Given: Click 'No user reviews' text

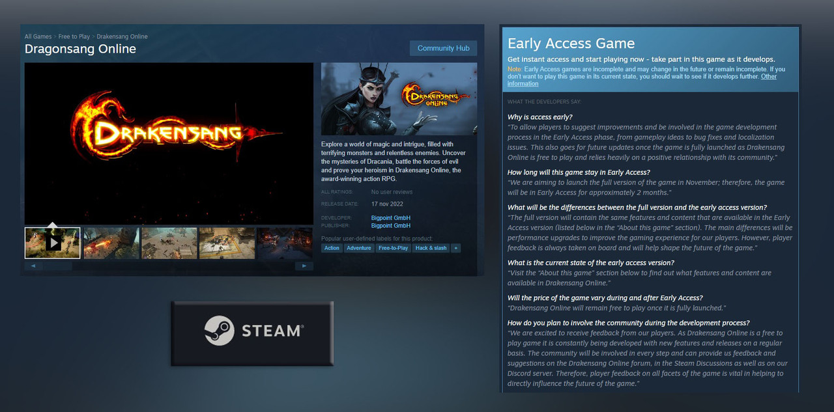Looking at the screenshot, I should tap(392, 192).
